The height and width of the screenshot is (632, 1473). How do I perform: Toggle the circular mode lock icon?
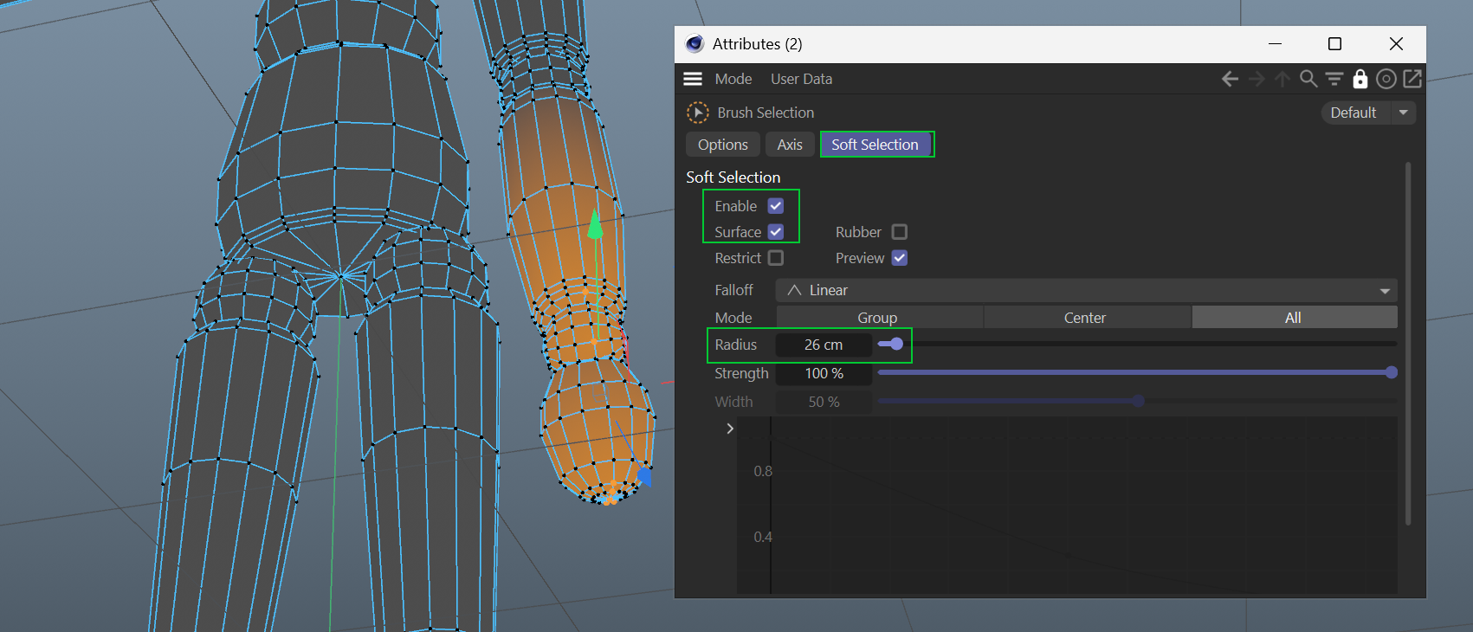(x=1386, y=79)
